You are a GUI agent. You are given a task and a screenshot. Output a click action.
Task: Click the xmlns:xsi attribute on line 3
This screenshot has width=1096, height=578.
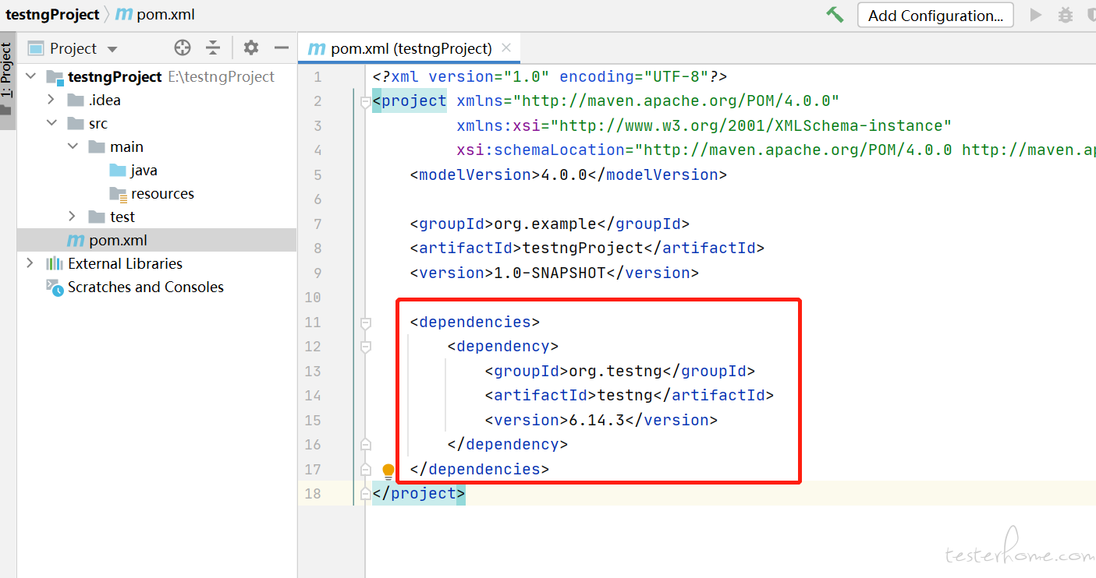coord(704,125)
